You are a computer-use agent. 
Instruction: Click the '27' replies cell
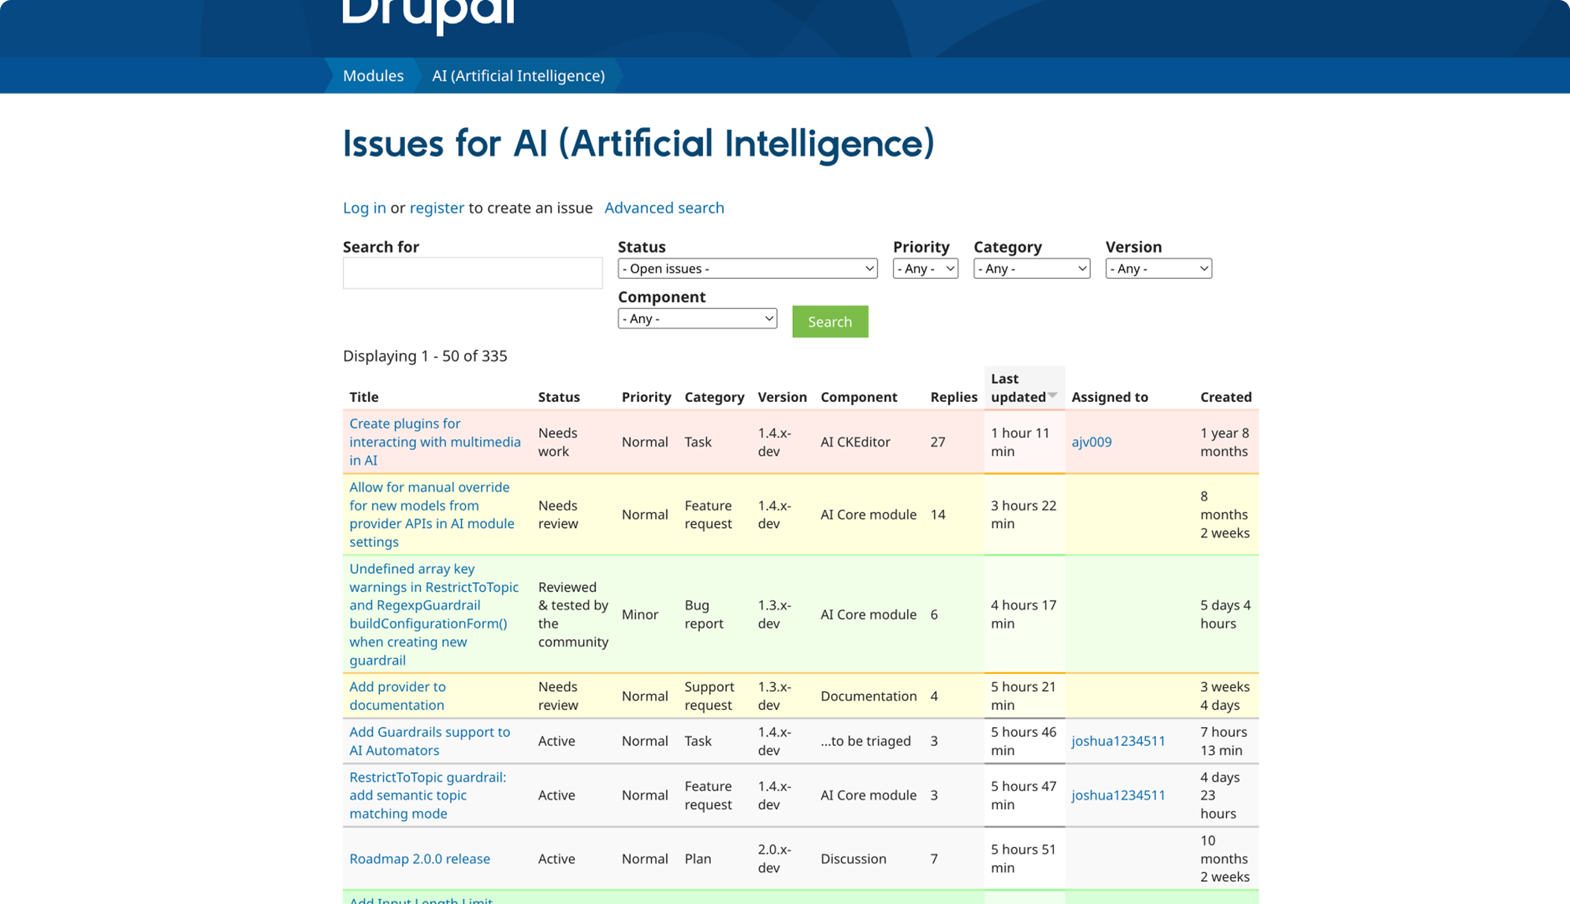point(937,442)
